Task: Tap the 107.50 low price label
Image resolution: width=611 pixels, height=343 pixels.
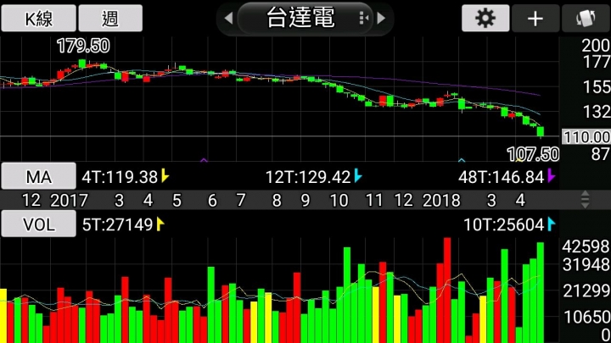Action: pyautogui.click(x=533, y=154)
